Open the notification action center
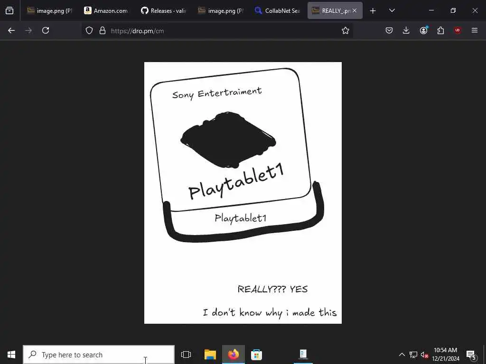This screenshot has height=364, width=486. [x=471, y=355]
